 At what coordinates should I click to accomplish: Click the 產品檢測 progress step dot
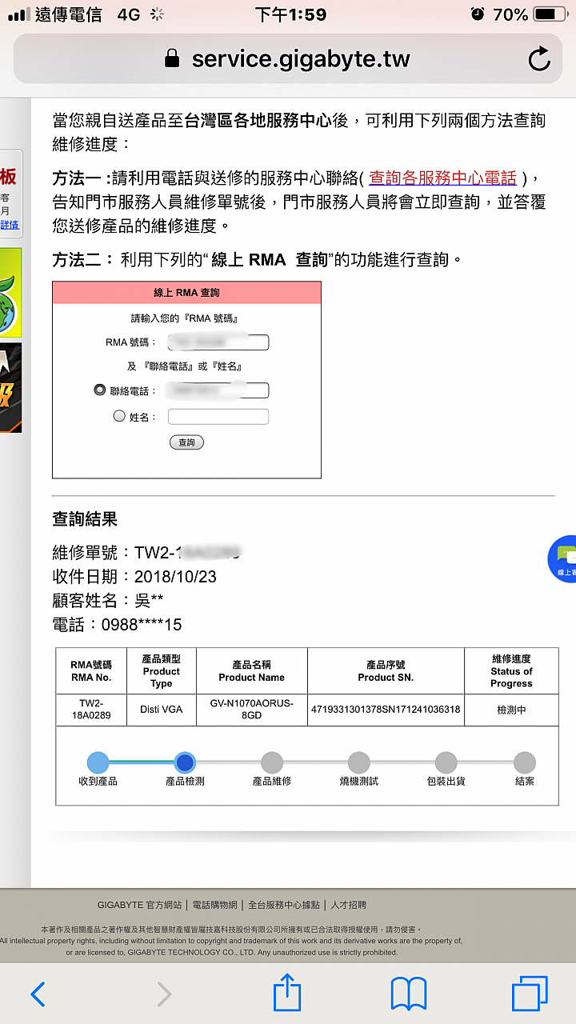tap(185, 762)
